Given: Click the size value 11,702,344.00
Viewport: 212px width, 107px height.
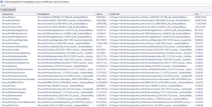Looking at the screenshot, I should (201, 24).
